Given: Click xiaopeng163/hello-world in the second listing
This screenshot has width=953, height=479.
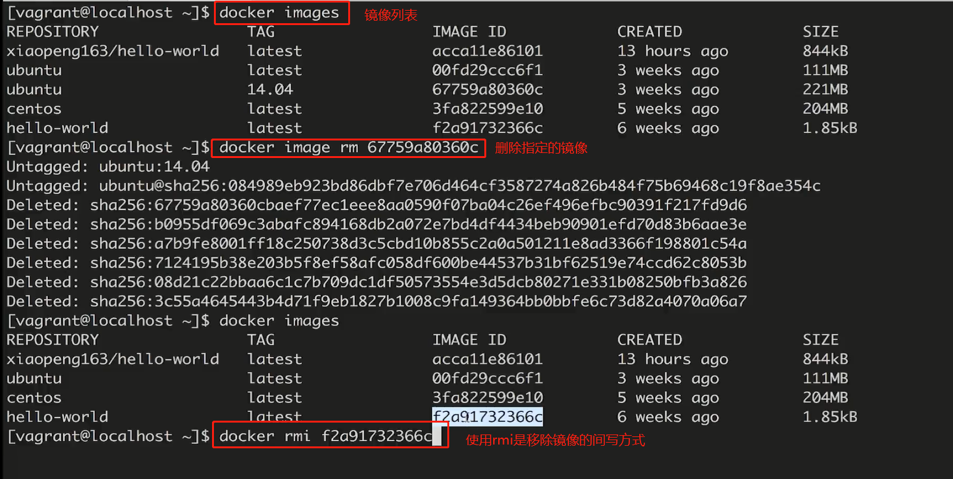Looking at the screenshot, I should 113,359.
